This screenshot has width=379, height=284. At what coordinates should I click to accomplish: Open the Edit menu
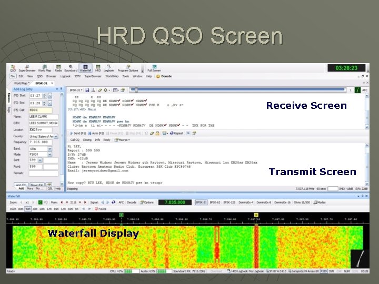click(21, 76)
